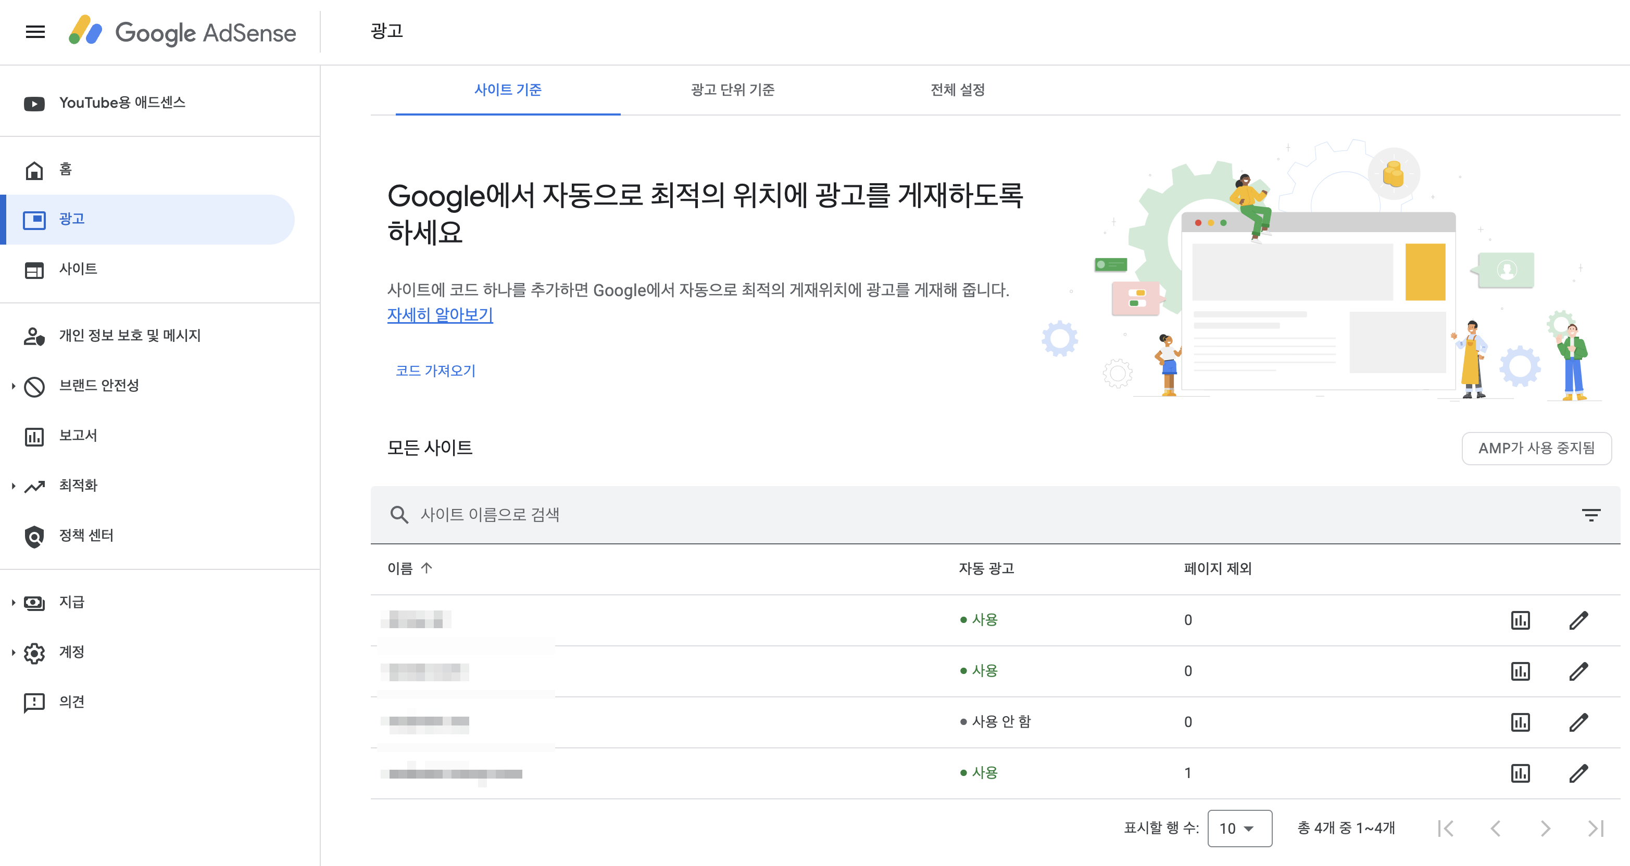The width and height of the screenshot is (1630, 866).
Task: Switch to 전체 설정 tab
Action: (957, 90)
